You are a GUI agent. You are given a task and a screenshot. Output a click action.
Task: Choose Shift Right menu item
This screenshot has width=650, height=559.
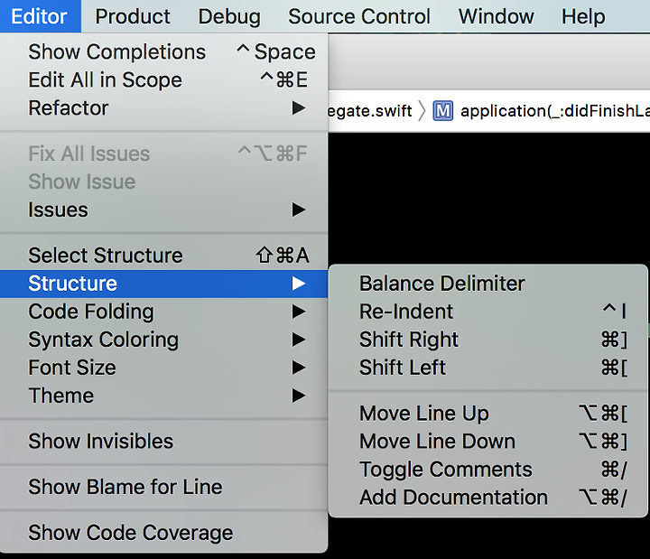tap(487, 340)
